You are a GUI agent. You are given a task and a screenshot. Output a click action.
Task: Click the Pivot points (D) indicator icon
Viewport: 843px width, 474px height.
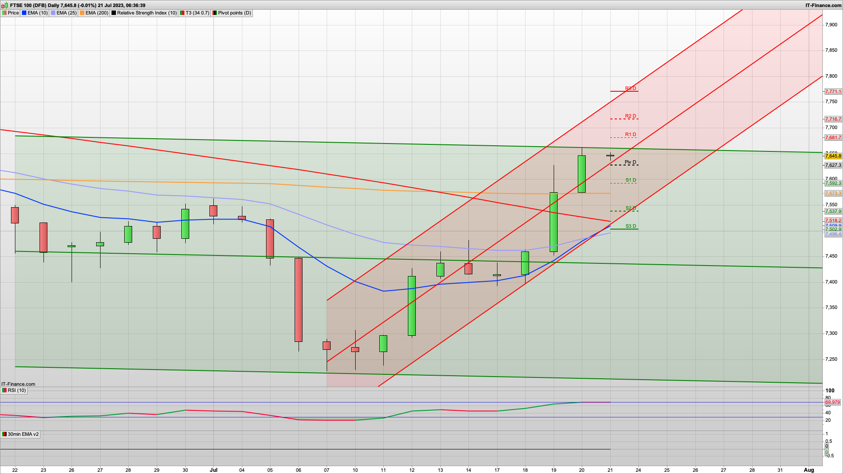coord(215,13)
